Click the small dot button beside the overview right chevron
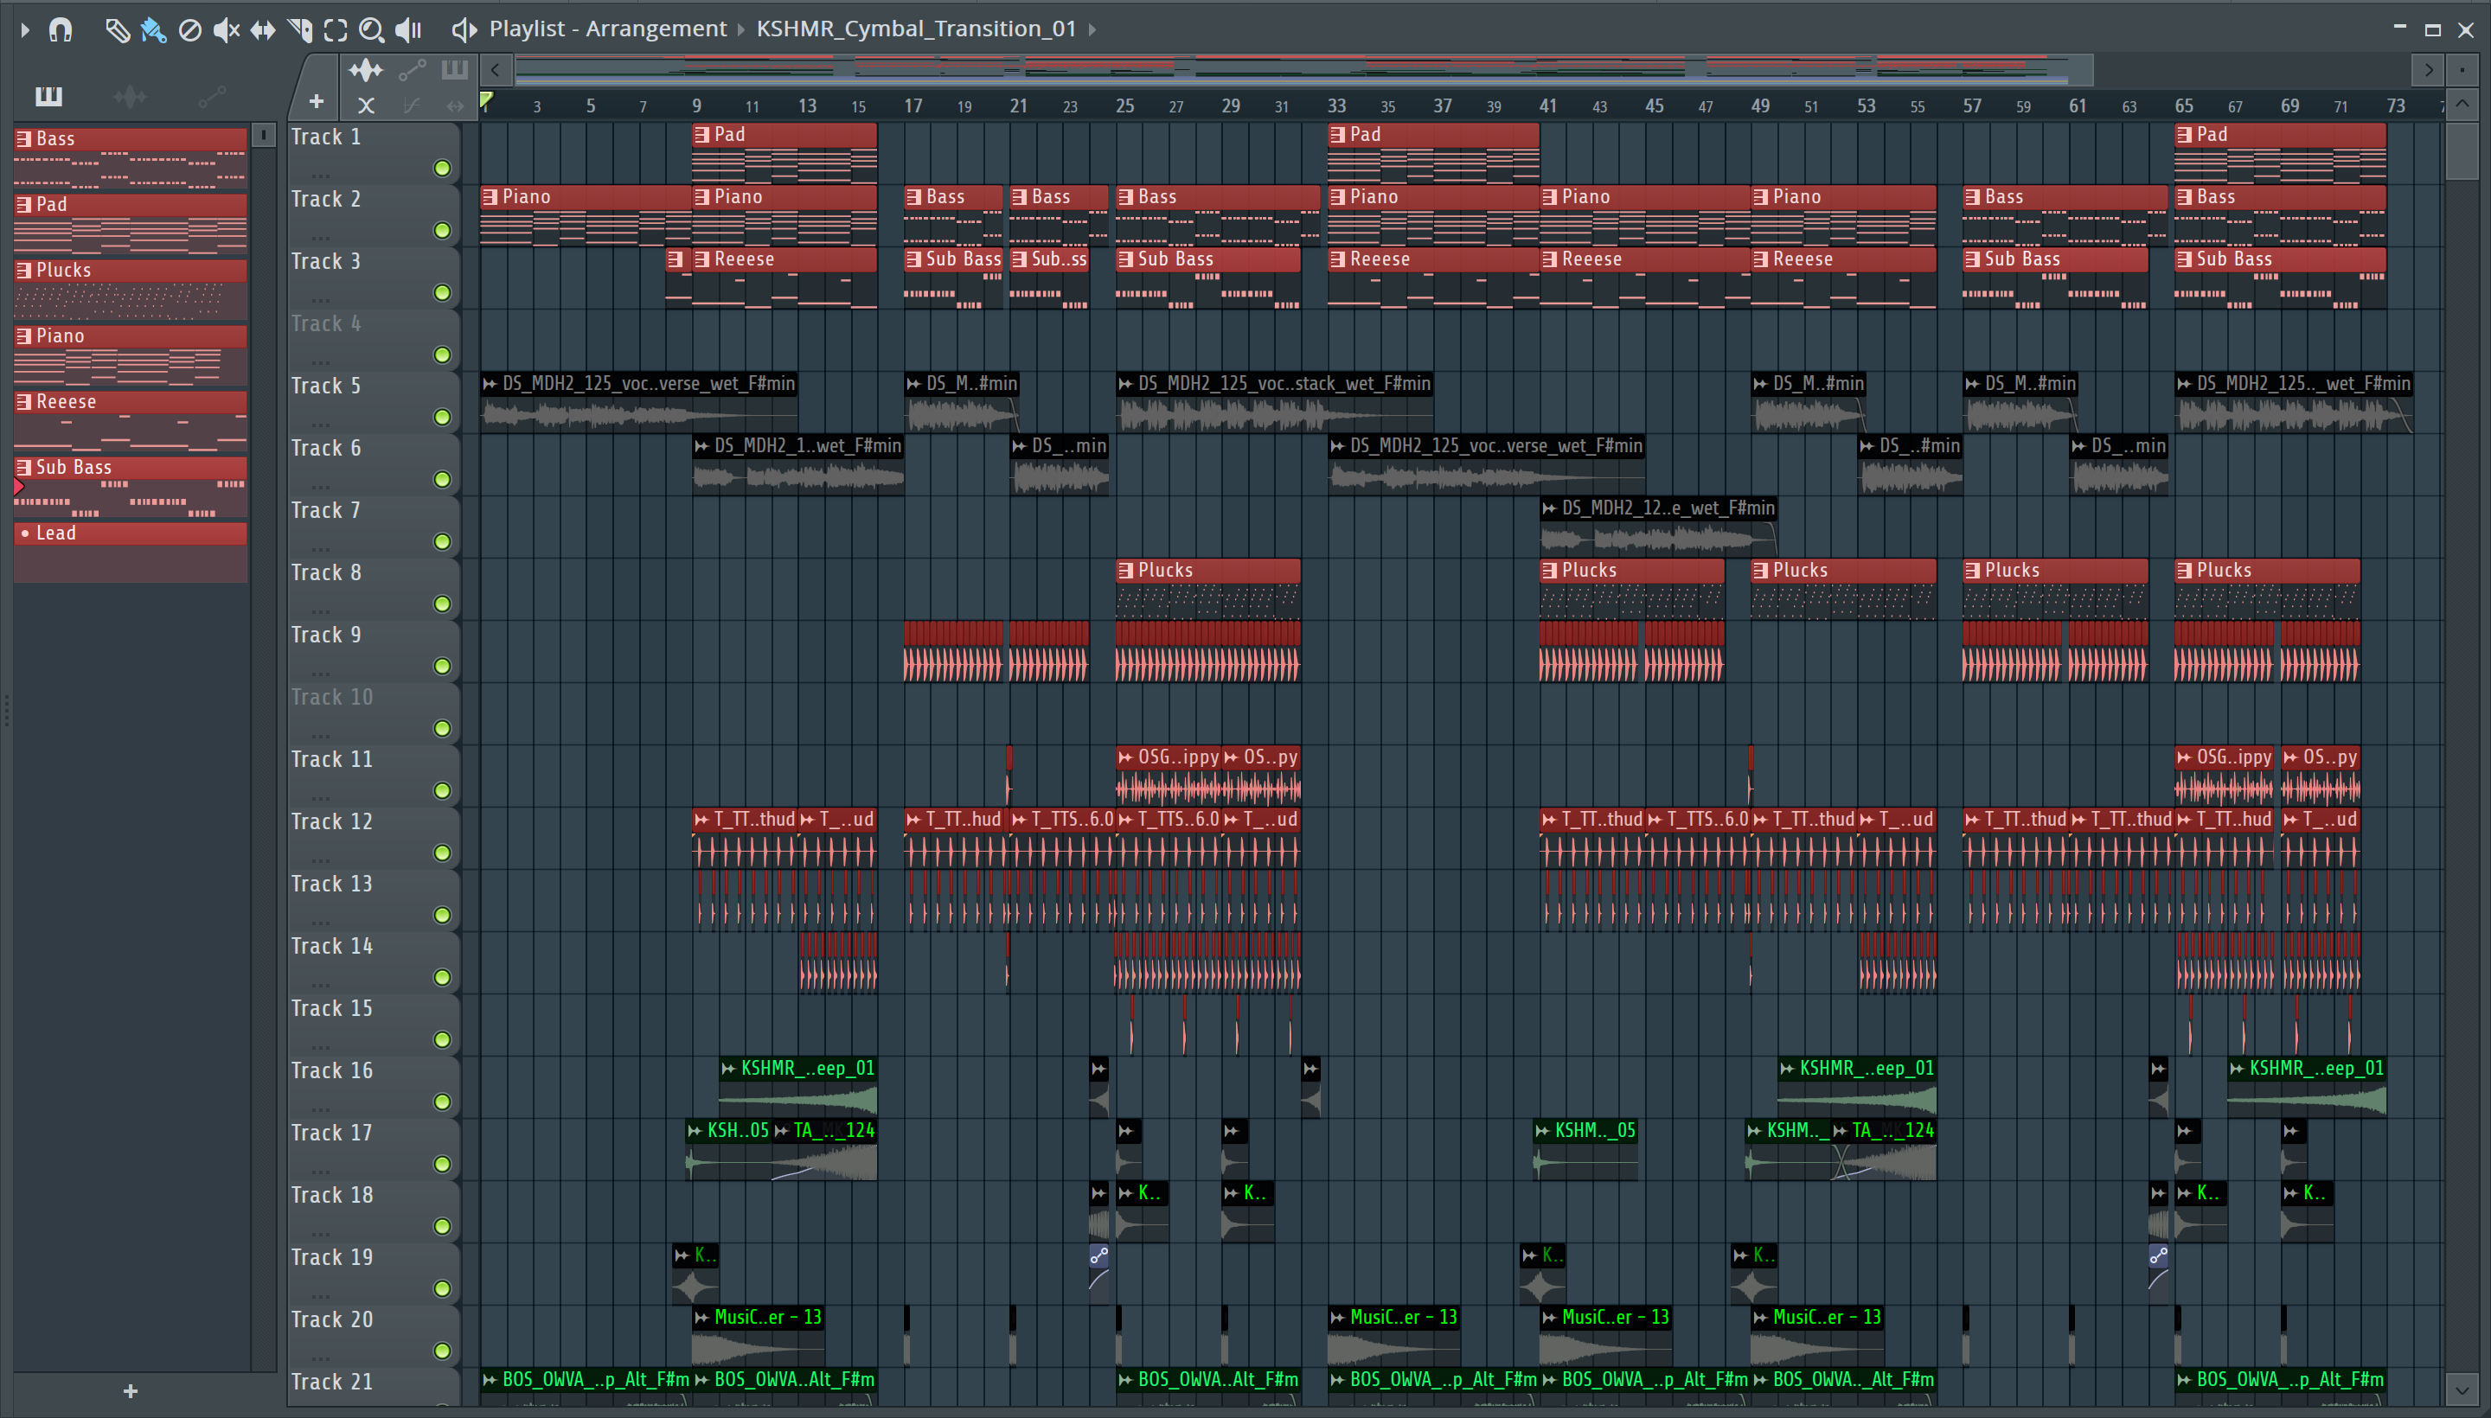Image resolution: width=2491 pixels, height=1418 pixels. pyautogui.click(x=2462, y=70)
